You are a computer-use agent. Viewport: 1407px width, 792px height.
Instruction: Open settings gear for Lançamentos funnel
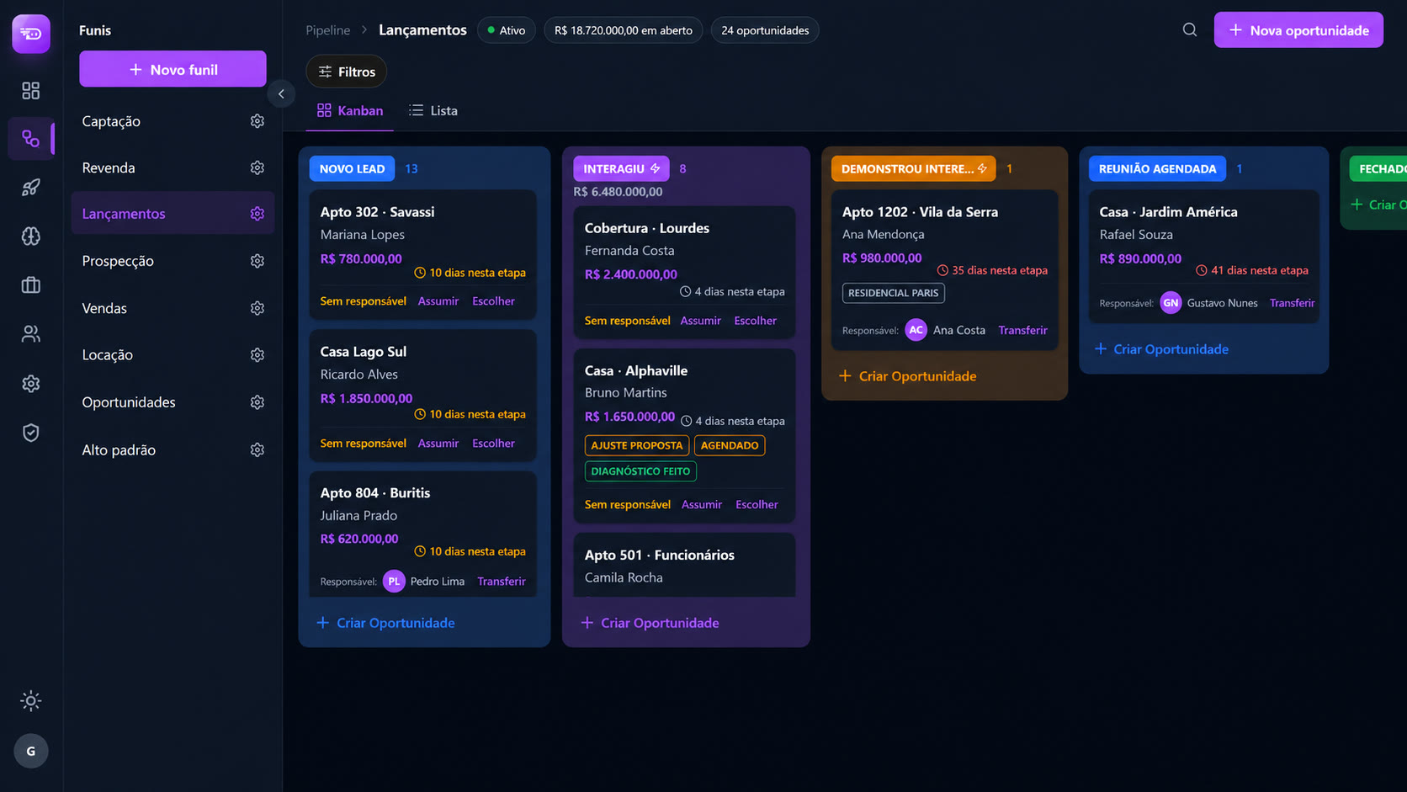coord(258,214)
